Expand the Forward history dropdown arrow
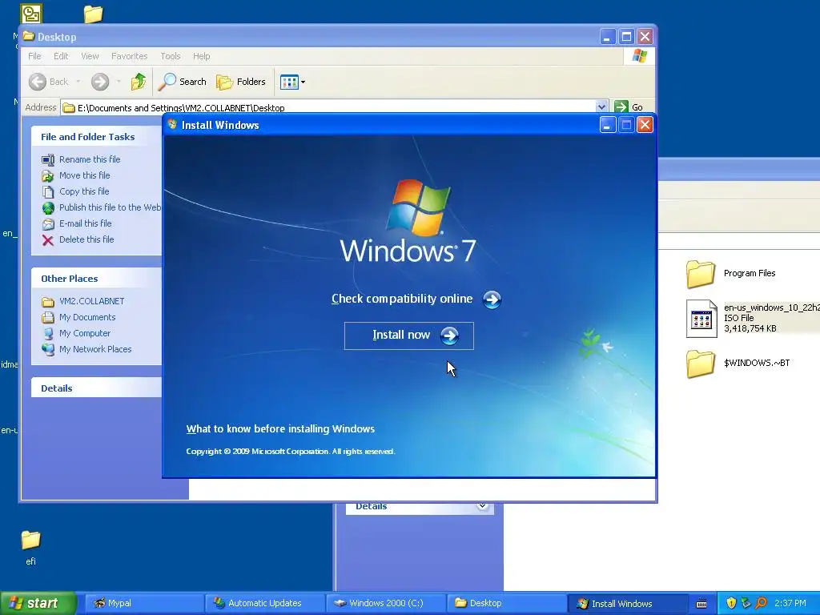Screen dimensions: 820x615 119,82
